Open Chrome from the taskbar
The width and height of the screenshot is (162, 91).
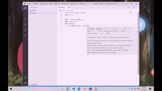click(68, 89)
